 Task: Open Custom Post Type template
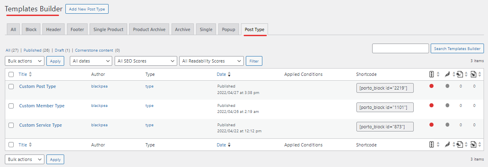click(x=38, y=86)
